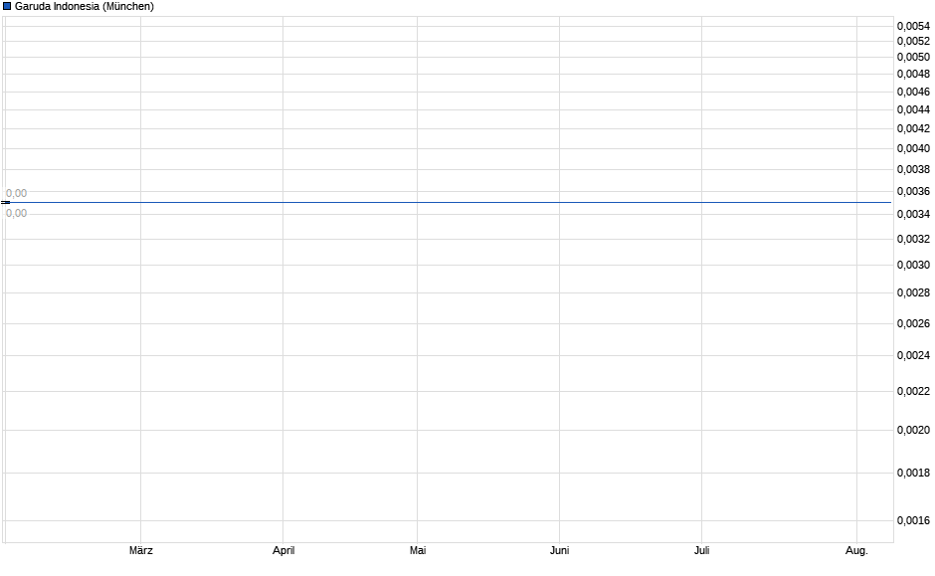Screen dimensions: 935x576
Task: Click the 0,0030 price axis value
Action: [x=913, y=265]
